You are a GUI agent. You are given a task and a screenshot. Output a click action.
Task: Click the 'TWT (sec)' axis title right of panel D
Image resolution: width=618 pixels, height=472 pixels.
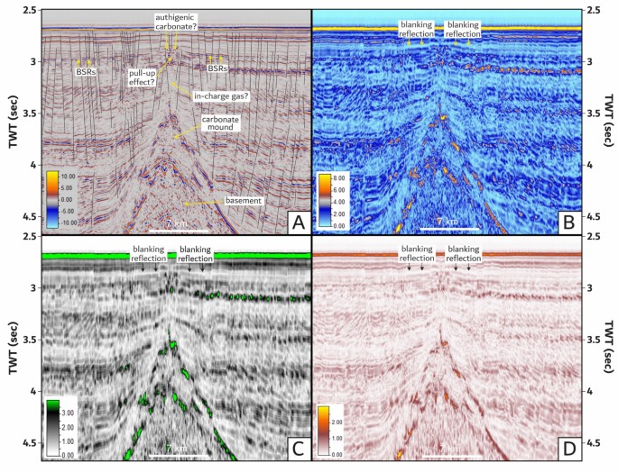(610, 347)
